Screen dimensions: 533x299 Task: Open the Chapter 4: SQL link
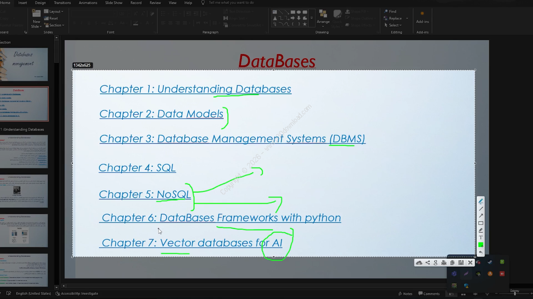pyautogui.click(x=137, y=167)
